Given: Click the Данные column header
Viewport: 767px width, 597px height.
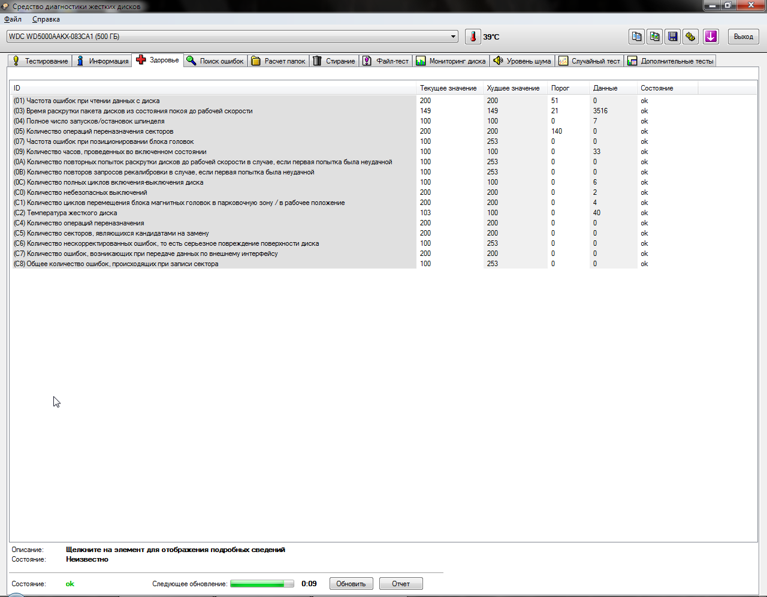Looking at the screenshot, I should click(x=614, y=88).
